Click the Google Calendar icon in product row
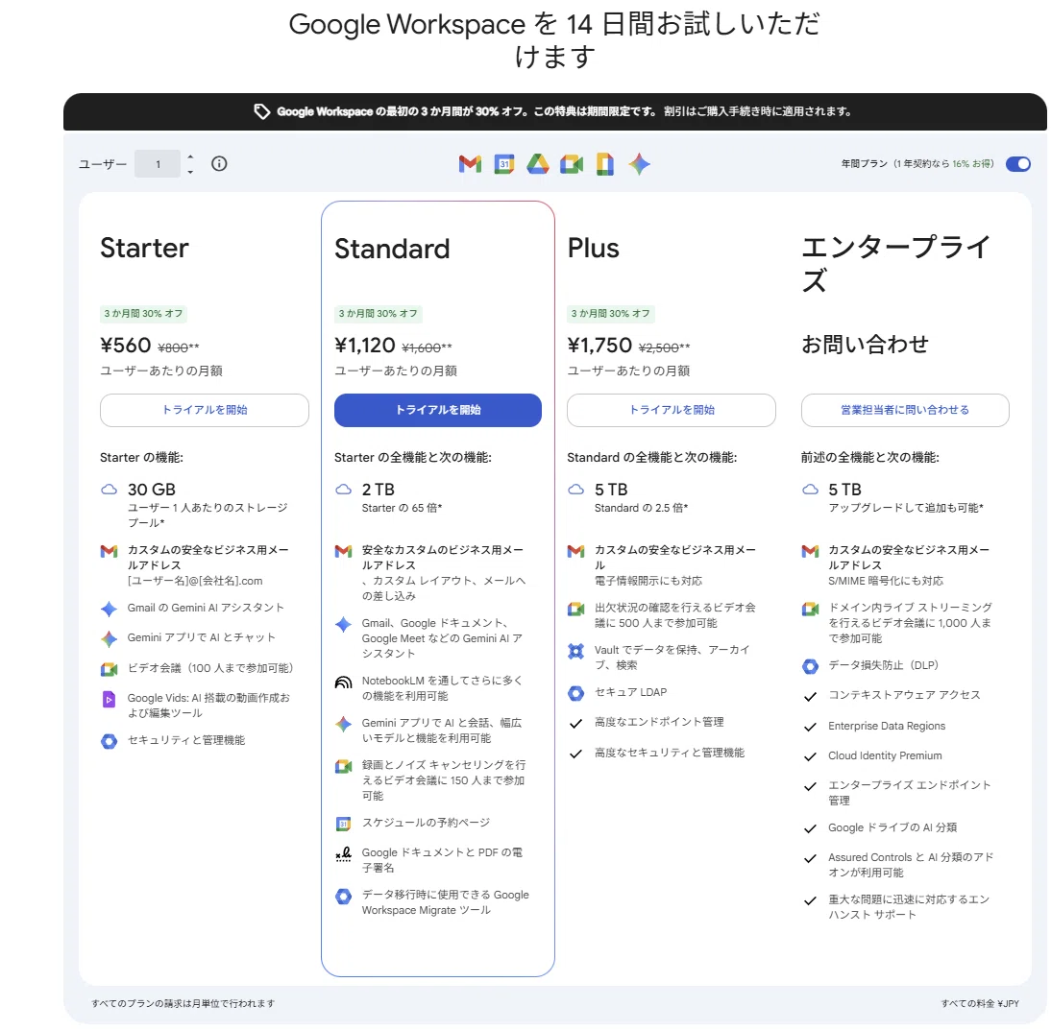This screenshot has height=1030, width=1051. click(504, 164)
